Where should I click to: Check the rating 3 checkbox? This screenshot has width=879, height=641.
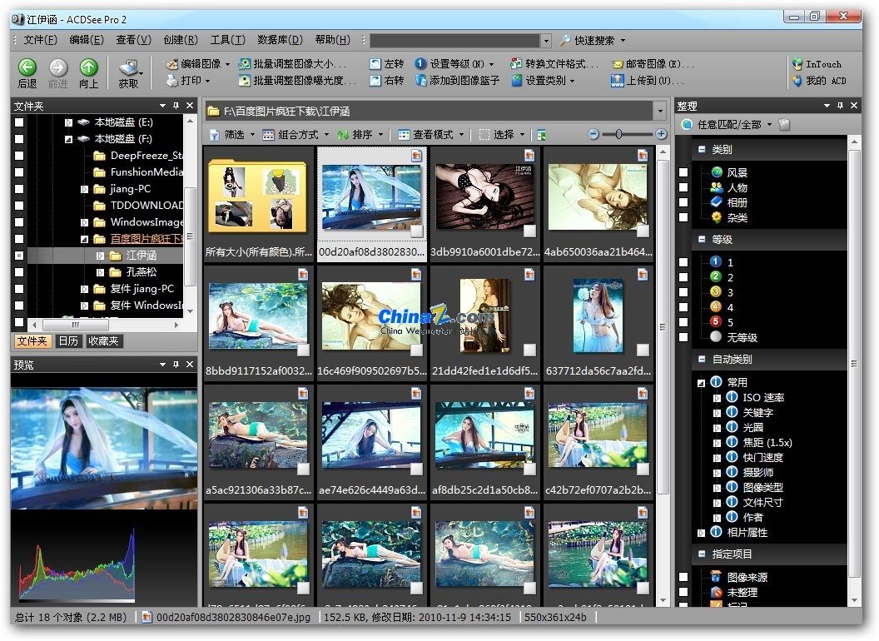[x=683, y=292]
